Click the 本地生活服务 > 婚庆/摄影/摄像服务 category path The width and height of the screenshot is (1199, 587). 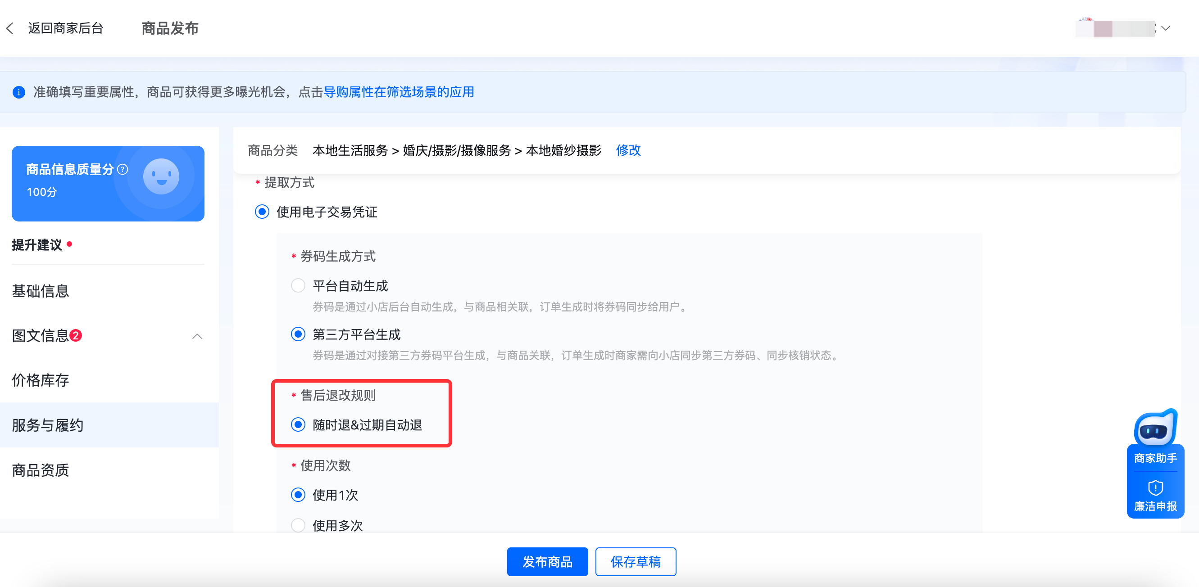457,150
